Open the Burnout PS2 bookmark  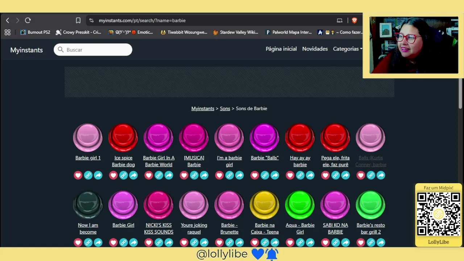pos(35,32)
